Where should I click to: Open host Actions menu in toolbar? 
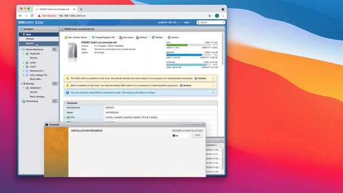(x=173, y=38)
